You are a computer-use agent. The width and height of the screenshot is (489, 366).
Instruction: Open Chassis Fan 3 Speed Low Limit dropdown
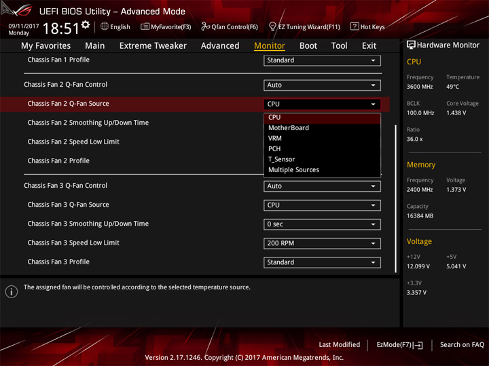coord(322,243)
